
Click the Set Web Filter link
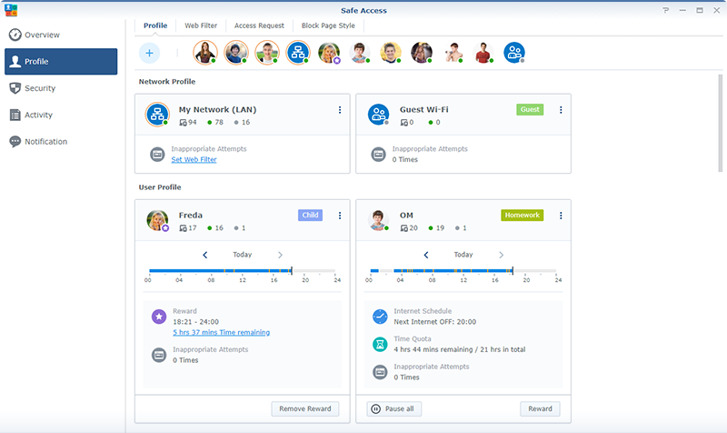point(194,159)
